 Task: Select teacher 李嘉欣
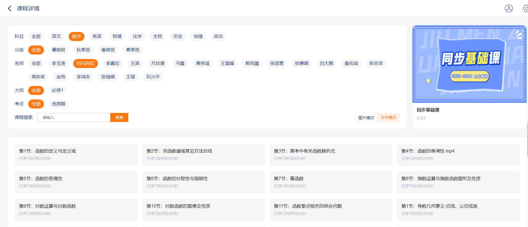(113, 63)
